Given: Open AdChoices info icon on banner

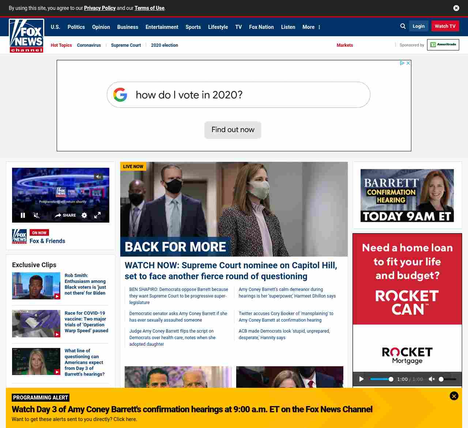Looking at the screenshot, I should 402,63.
